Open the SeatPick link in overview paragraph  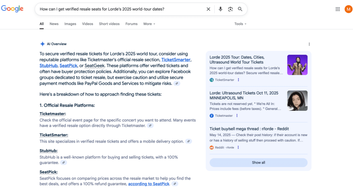pyautogui.click(x=69, y=66)
